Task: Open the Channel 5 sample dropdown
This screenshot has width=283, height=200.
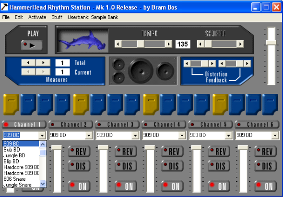Action: 228,135
